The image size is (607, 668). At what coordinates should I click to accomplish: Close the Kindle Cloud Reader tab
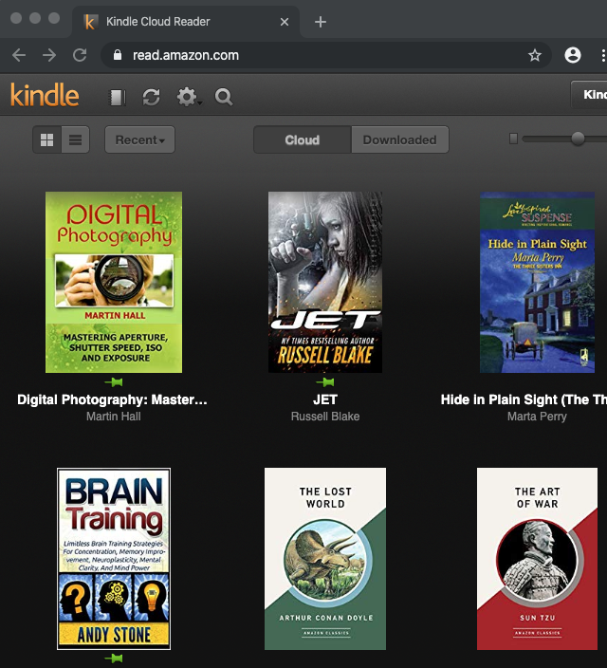click(285, 22)
